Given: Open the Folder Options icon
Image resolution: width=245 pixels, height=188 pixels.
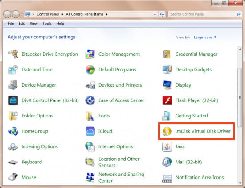Looking at the screenshot, I should click(13, 116).
